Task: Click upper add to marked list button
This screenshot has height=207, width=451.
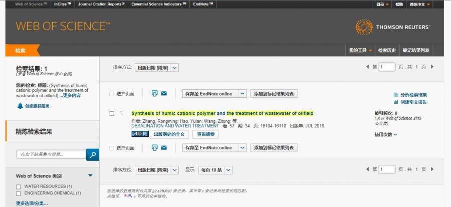Action: tap(274, 94)
